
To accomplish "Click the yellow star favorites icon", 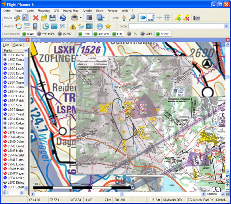I will (x=108, y=26).
